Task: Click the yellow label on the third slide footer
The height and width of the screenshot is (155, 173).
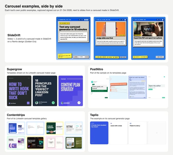Action: pyautogui.click(x=140, y=57)
